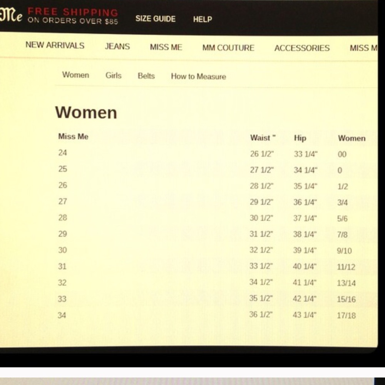Select Miss Me size 32

tap(62, 283)
